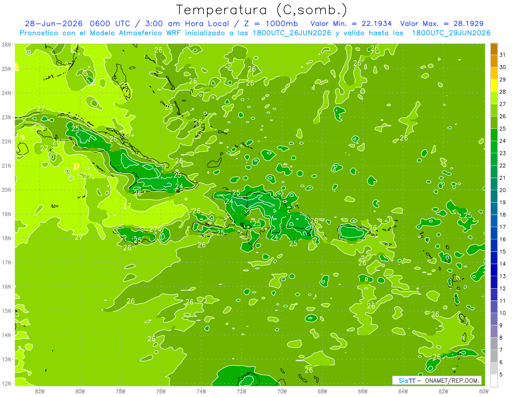
Task: Click the 78W longitude axis label
Action: tap(120, 391)
